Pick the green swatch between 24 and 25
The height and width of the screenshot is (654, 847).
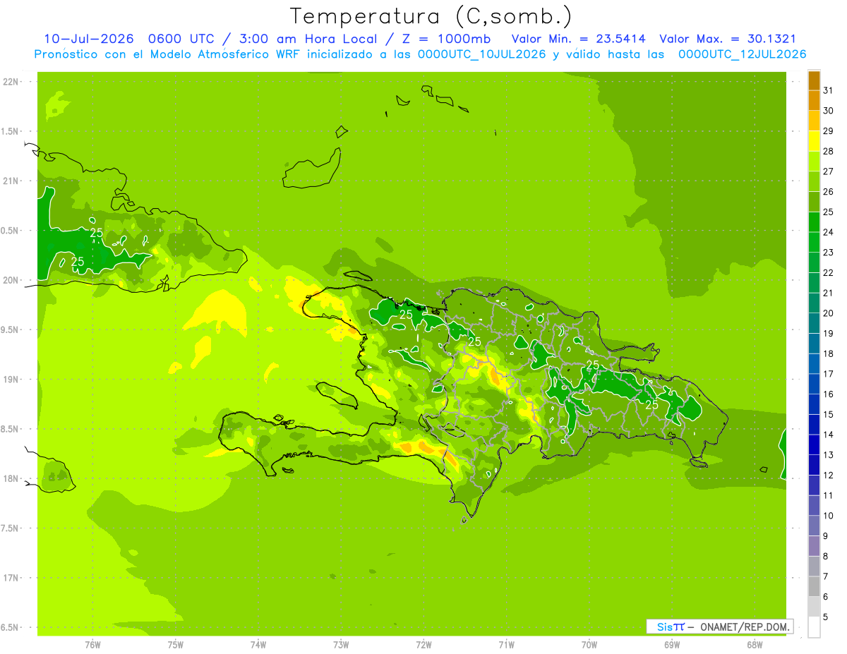[x=814, y=222]
